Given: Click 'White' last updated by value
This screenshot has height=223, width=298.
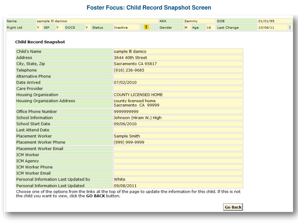Looking at the screenshot, I should point(119,179).
